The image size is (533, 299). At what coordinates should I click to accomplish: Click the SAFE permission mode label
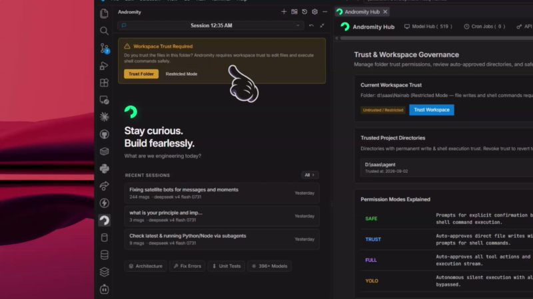(371, 219)
